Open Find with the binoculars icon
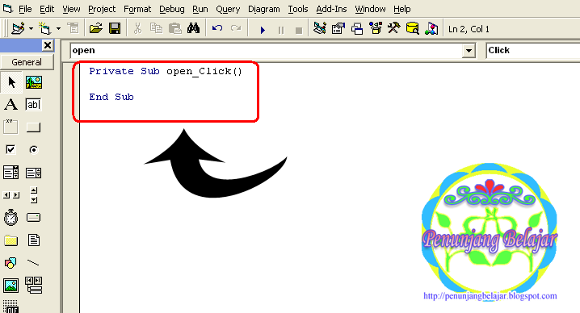 [x=193, y=28]
